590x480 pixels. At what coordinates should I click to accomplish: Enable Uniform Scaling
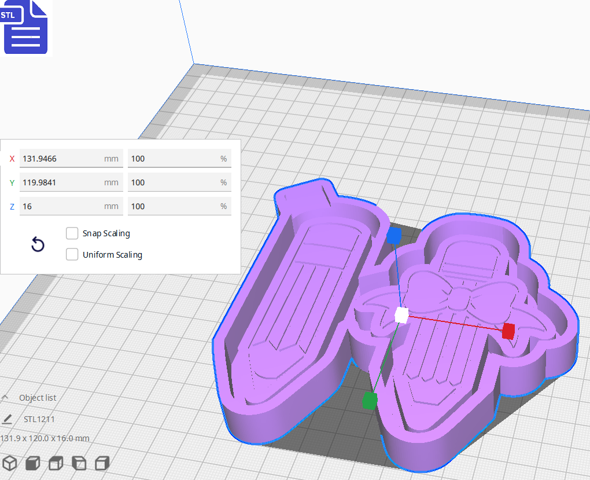(72, 254)
